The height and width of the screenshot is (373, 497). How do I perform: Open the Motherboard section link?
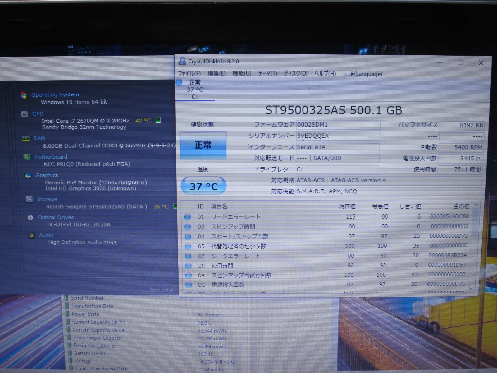point(51,157)
